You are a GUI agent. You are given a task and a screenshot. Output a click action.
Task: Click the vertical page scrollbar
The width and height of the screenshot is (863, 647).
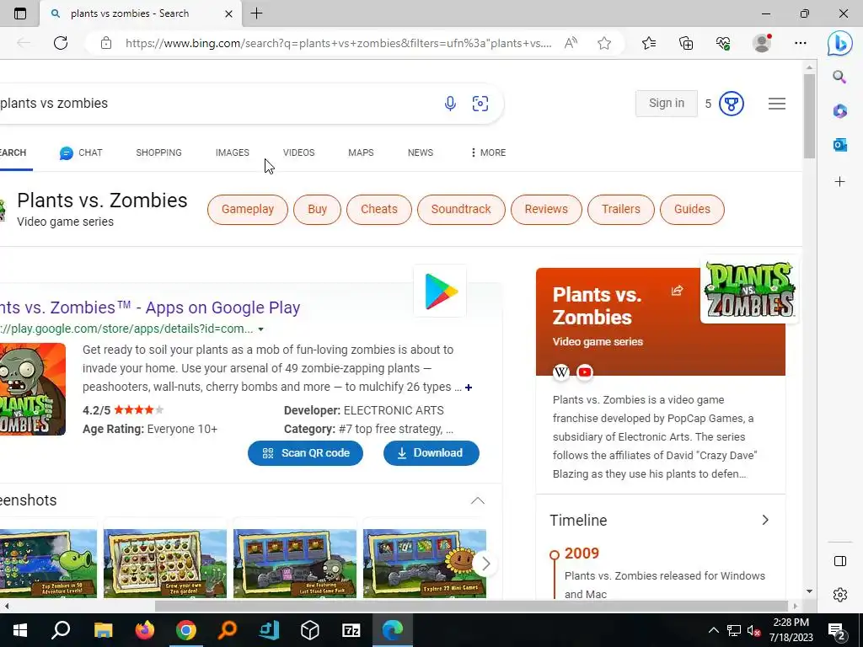809,115
